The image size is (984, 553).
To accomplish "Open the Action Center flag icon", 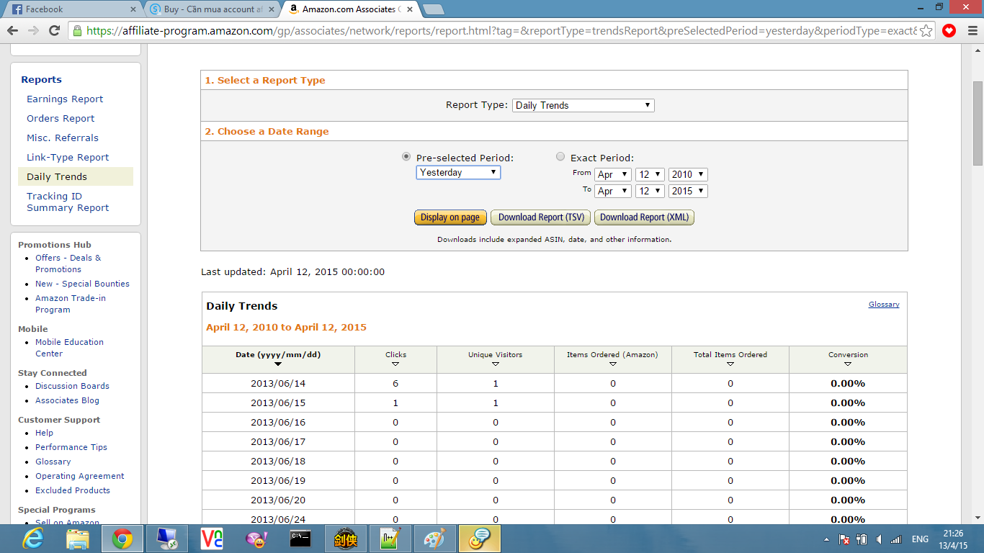I will click(x=844, y=539).
